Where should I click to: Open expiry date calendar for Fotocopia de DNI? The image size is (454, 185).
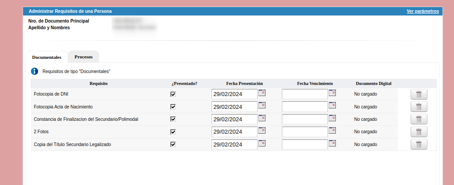click(x=332, y=92)
